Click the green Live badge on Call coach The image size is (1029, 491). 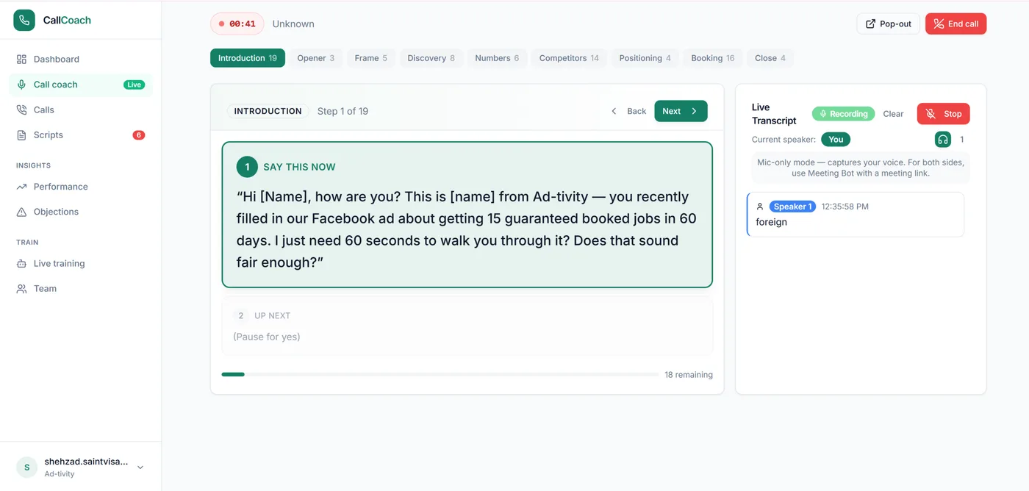point(134,85)
